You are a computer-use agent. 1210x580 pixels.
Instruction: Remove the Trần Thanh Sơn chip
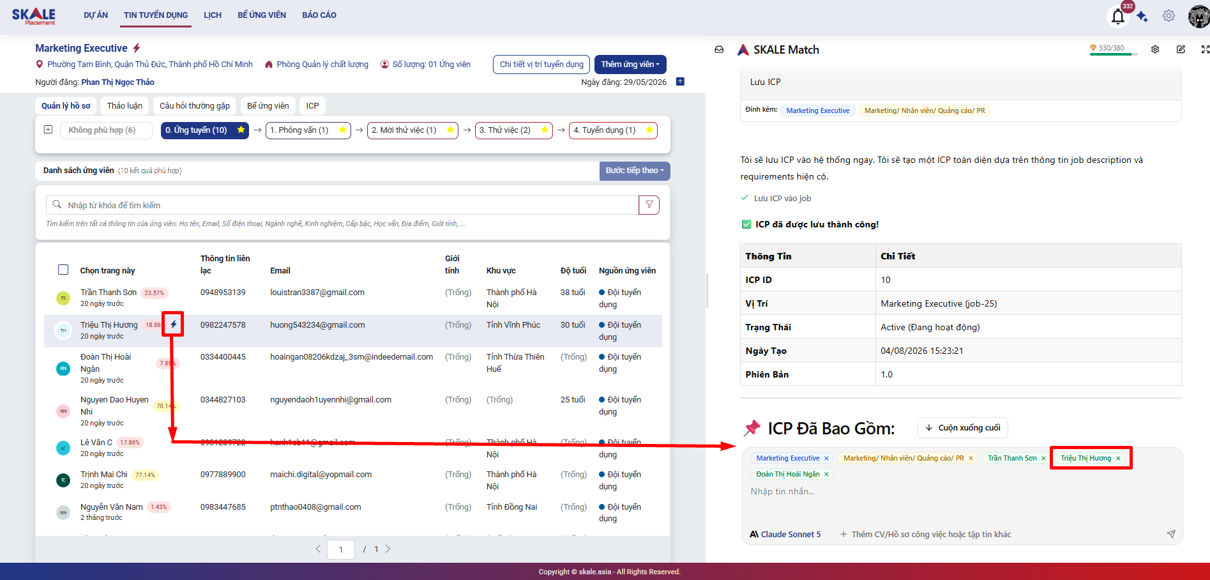point(1043,458)
